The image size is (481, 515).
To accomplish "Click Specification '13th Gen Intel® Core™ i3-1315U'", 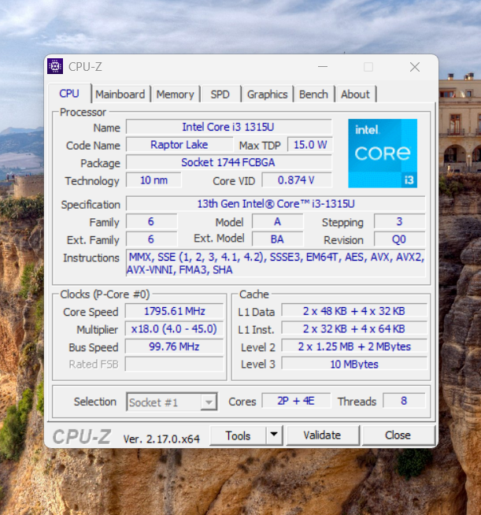I will click(x=276, y=204).
